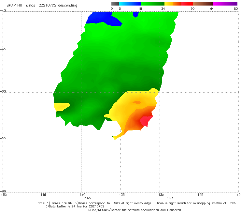Image resolution: width=241 pixels, height=212 pixels.
Task: Click the NOAA/NESDIS Center for Satellite Applications credit
Action: click(x=135, y=210)
